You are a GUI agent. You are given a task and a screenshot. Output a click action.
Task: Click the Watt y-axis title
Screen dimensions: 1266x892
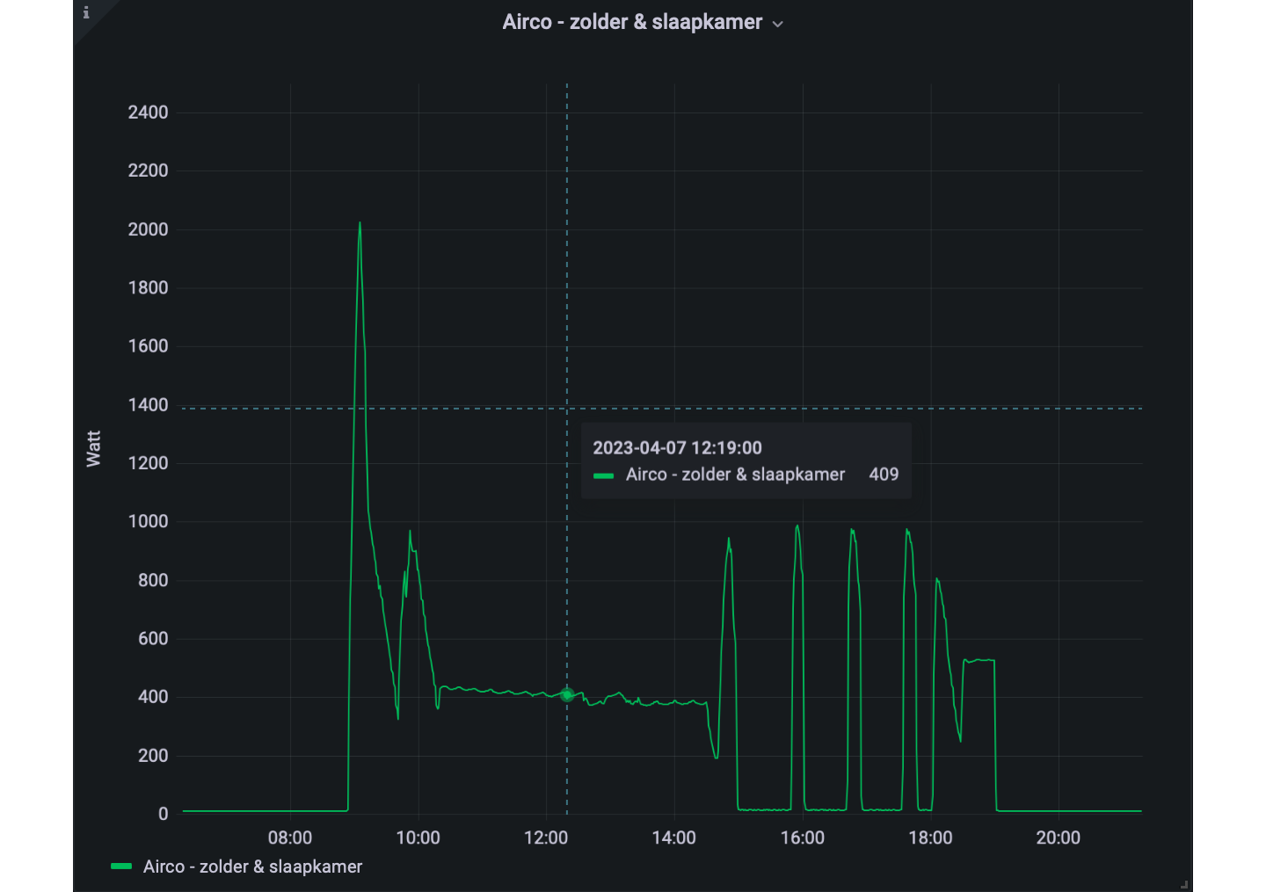click(93, 448)
